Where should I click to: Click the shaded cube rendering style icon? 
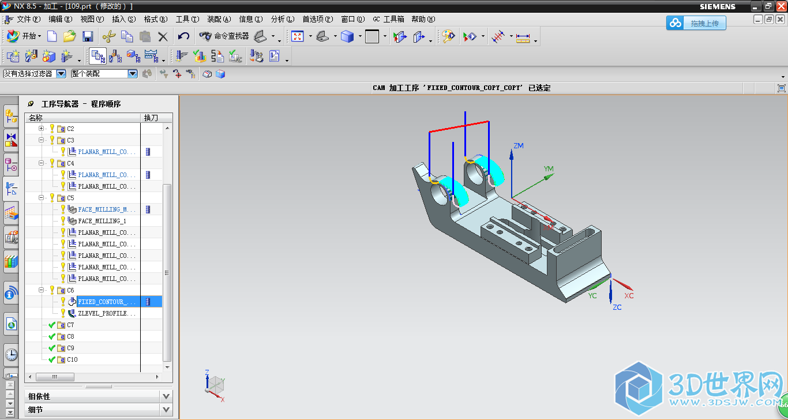click(347, 36)
